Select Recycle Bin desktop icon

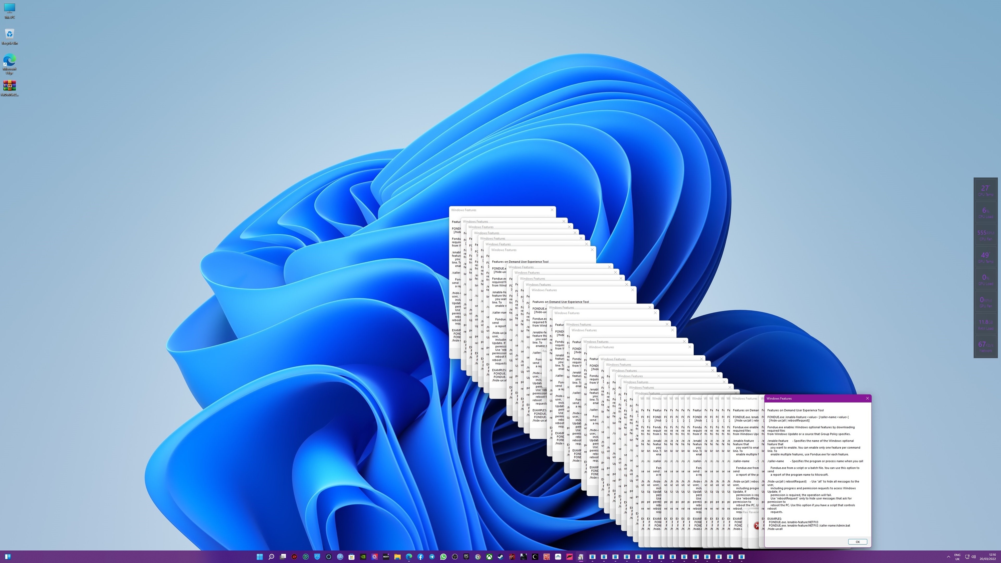9,37
